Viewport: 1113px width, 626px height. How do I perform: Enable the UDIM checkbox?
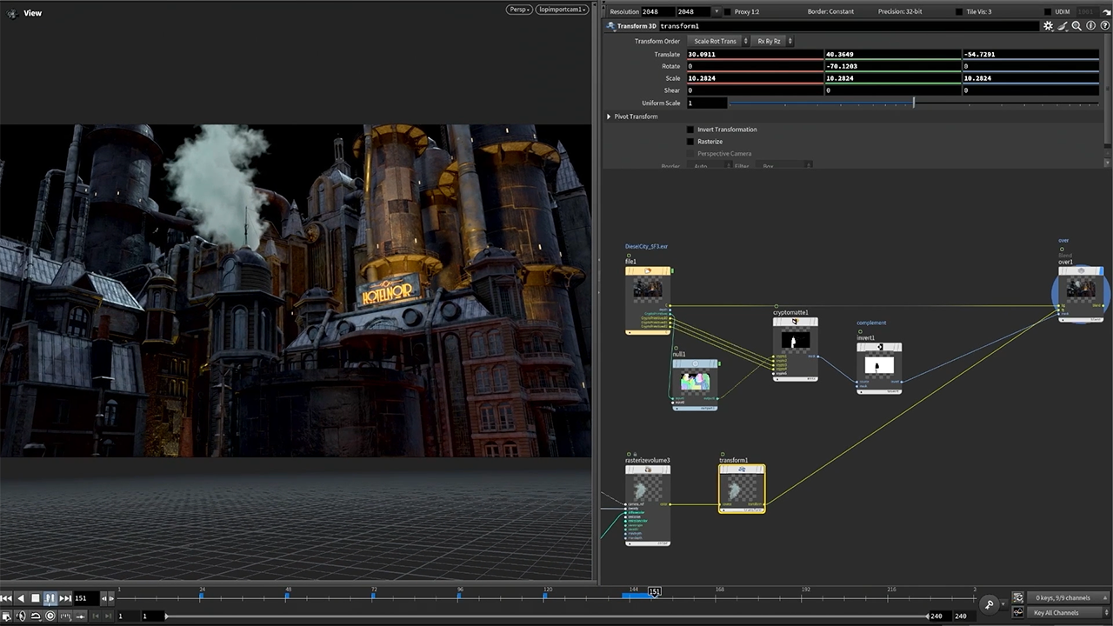[x=1048, y=12]
